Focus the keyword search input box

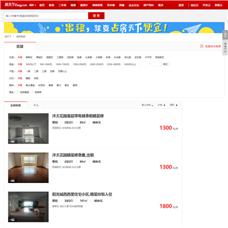[x=46, y=16]
